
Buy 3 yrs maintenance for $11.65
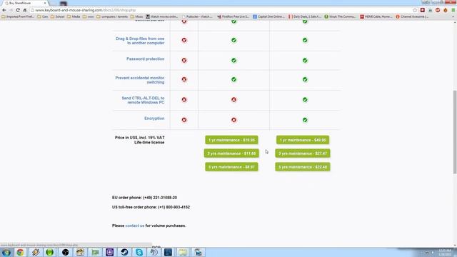coord(231,153)
